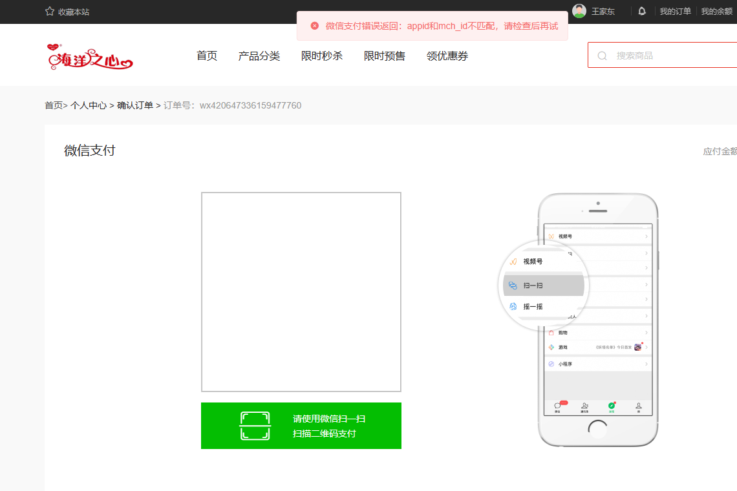Go to 首页 navigation tab
The width and height of the screenshot is (737, 491).
tap(207, 56)
